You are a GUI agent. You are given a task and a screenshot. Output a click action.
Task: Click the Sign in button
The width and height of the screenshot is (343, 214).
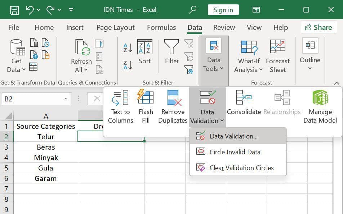(x=223, y=10)
